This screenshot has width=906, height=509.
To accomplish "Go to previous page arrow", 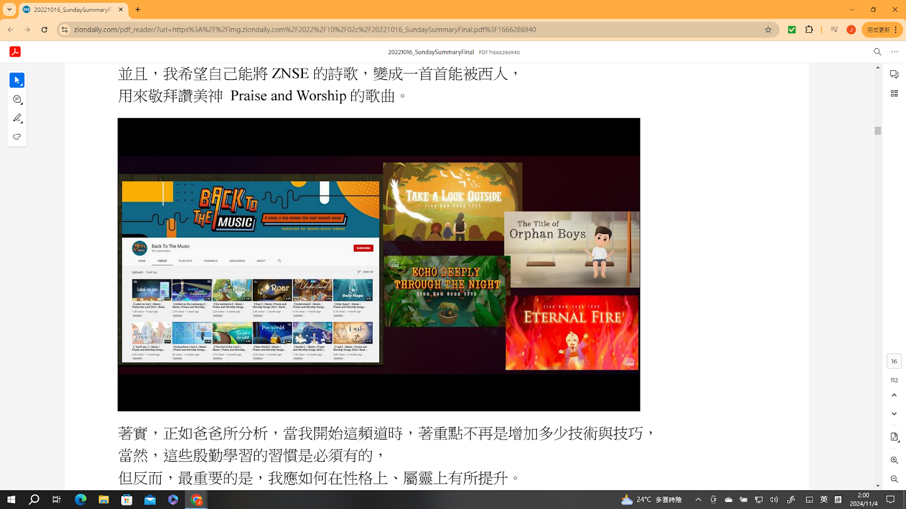I will (x=894, y=395).
